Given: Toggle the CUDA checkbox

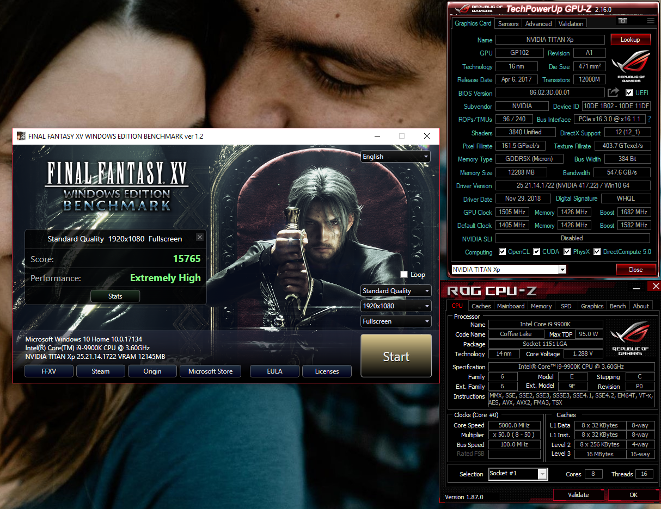Looking at the screenshot, I should click(537, 252).
